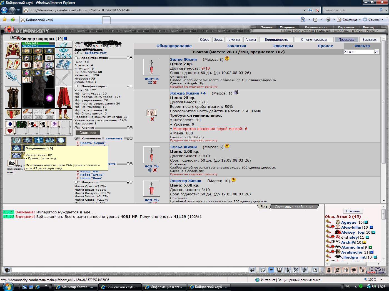Open the browser address bar dropdown
Screen dimensions: 389x291
pyautogui.click(x=304, y=10)
